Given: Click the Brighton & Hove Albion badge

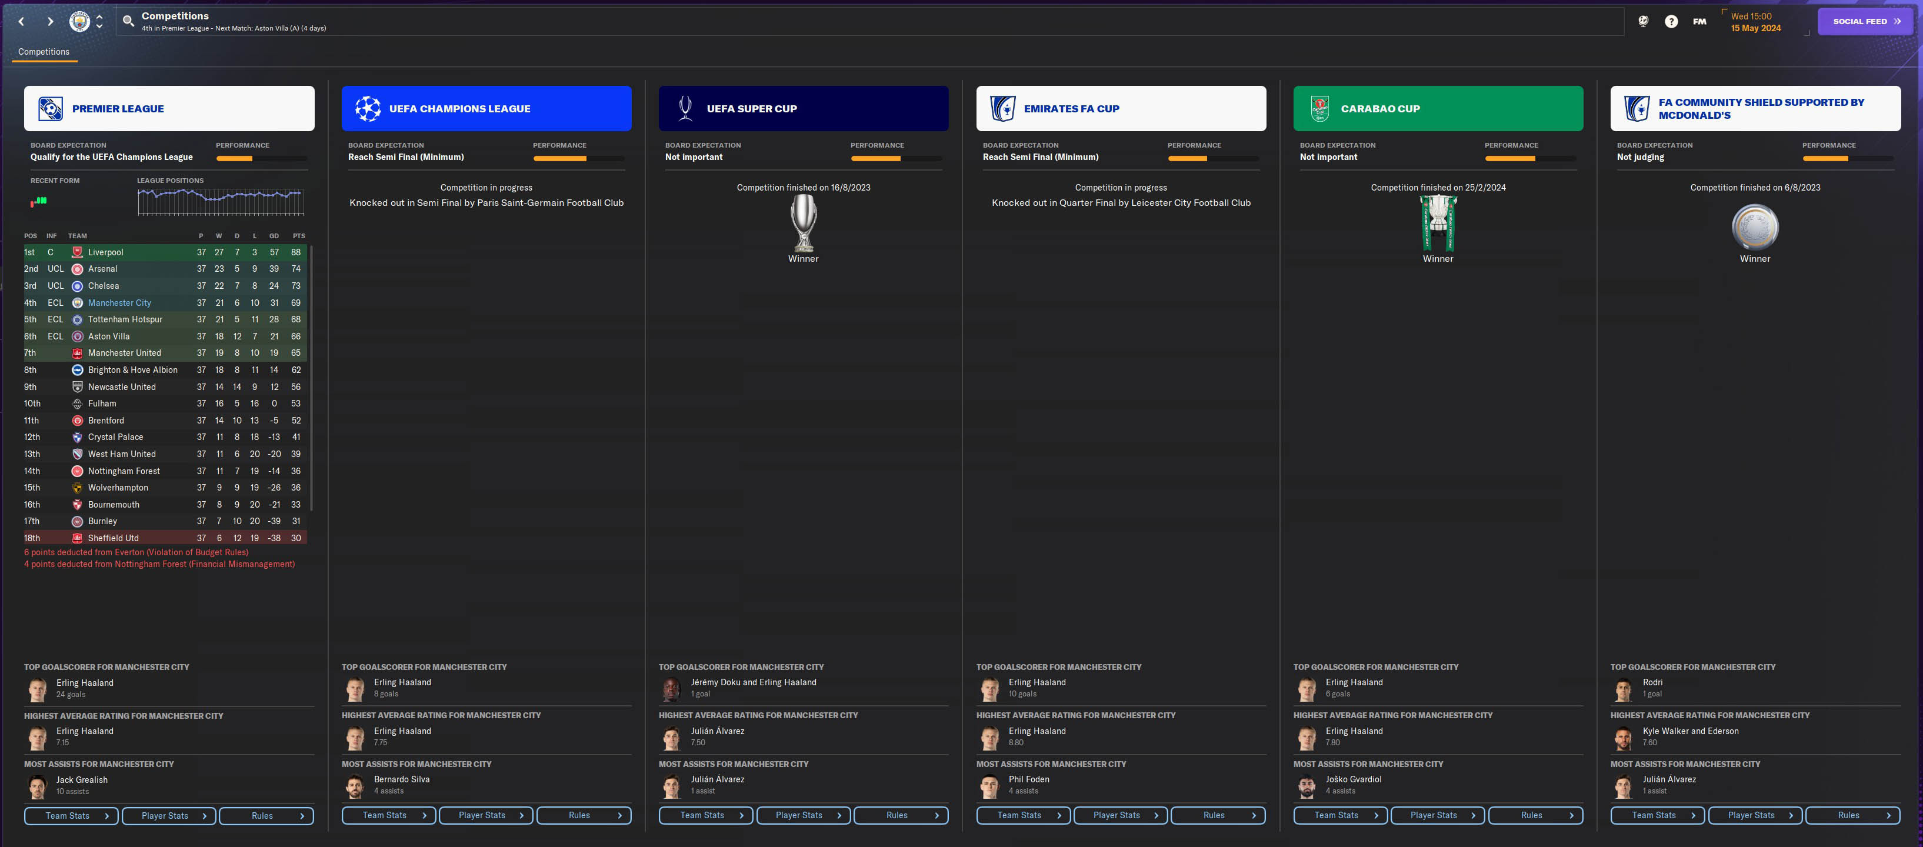Looking at the screenshot, I should point(77,370).
